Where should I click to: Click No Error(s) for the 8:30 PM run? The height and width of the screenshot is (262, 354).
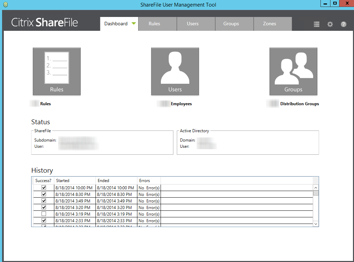tap(149, 194)
